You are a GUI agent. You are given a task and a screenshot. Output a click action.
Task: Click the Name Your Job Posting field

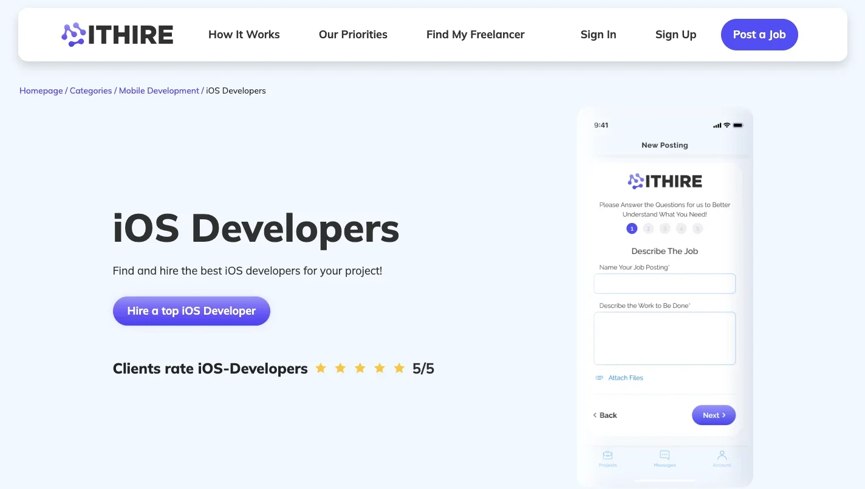point(665,284)
